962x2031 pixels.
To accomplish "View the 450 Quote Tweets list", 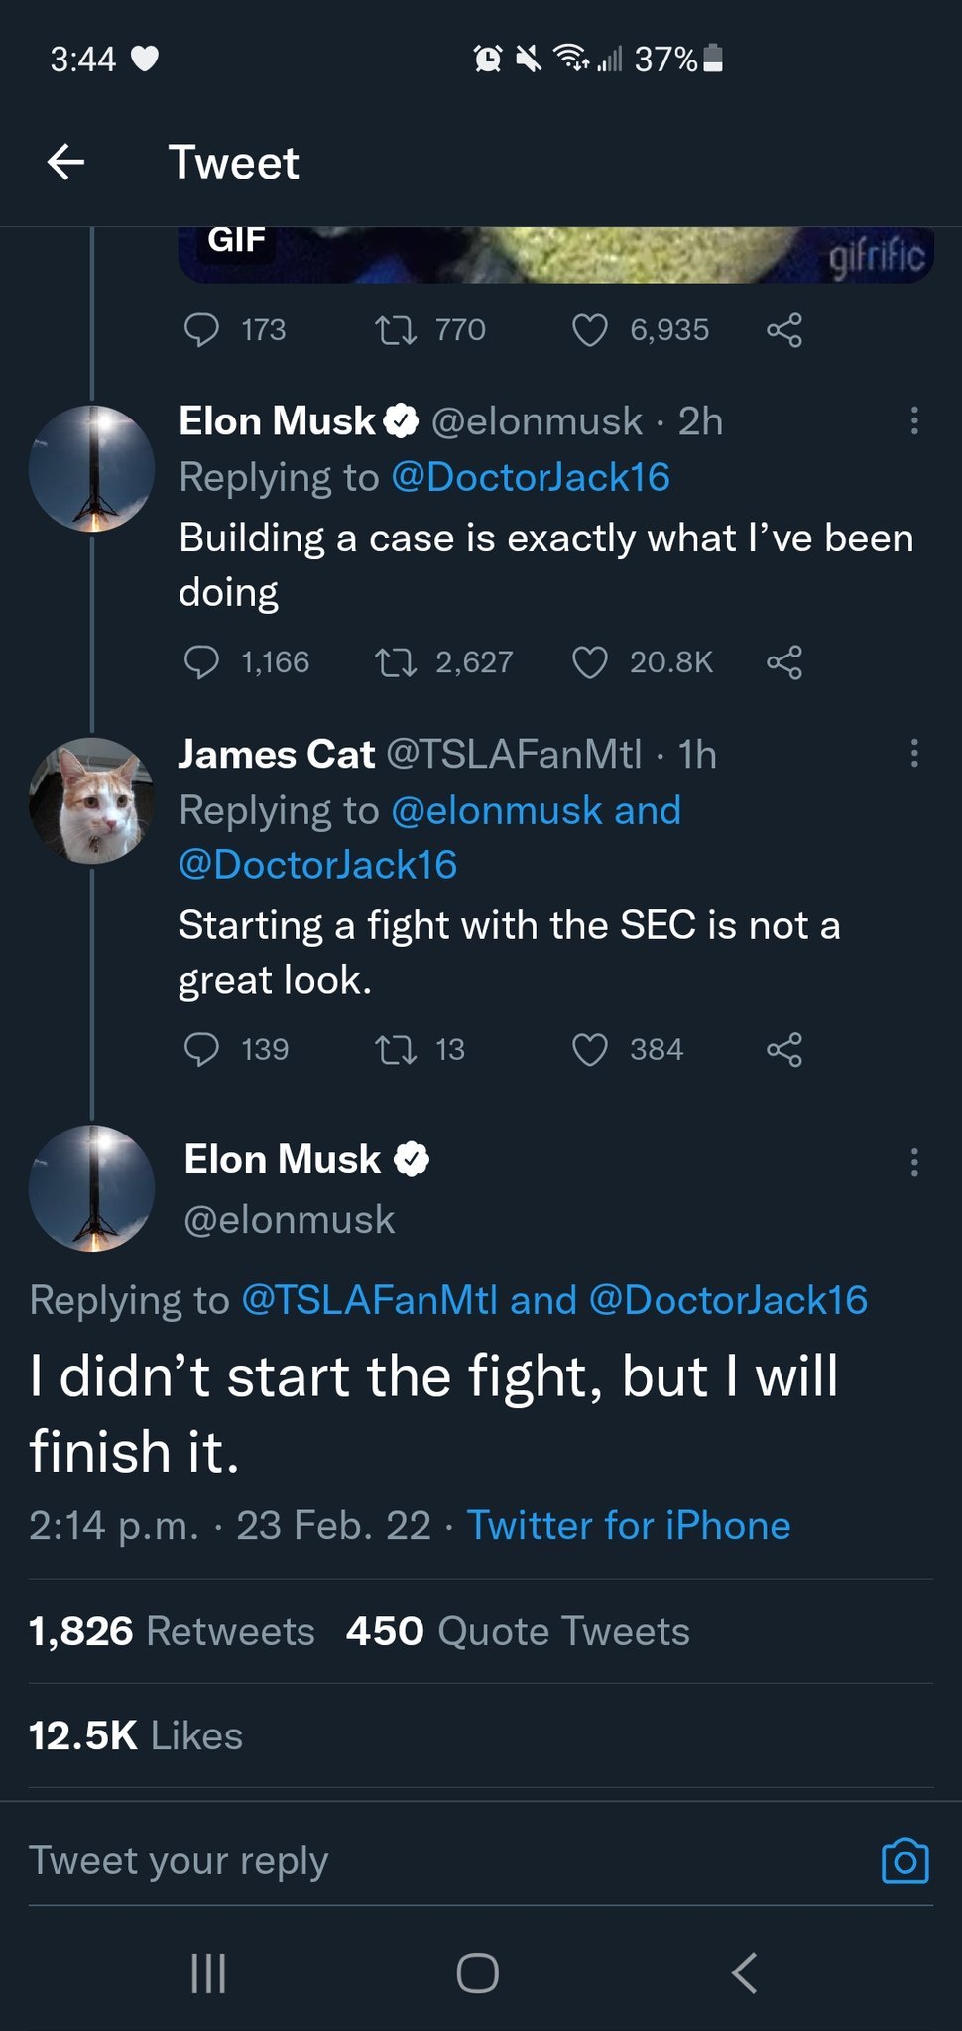I will (x=518, y=1631).
